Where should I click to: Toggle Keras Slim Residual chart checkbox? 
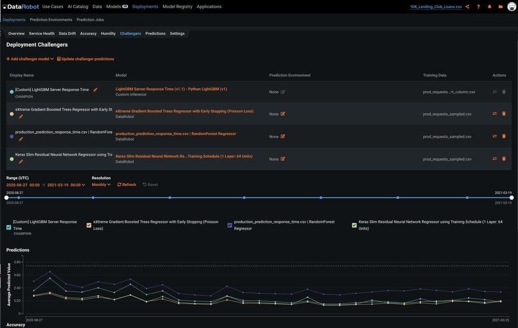(354, 225)
